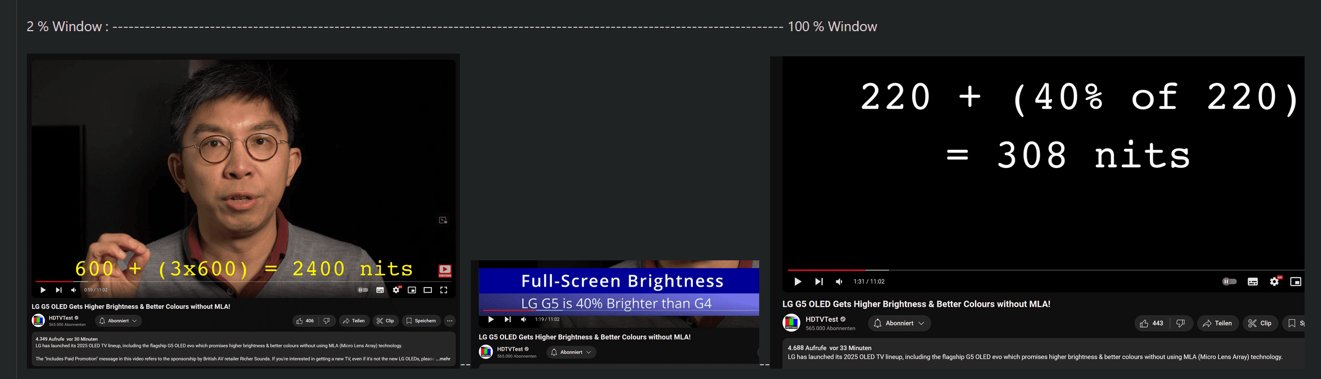Click video title under the 1:31 player
Image resolution: width=1321 pixels, height=379 pixels.
pos(916,304)
